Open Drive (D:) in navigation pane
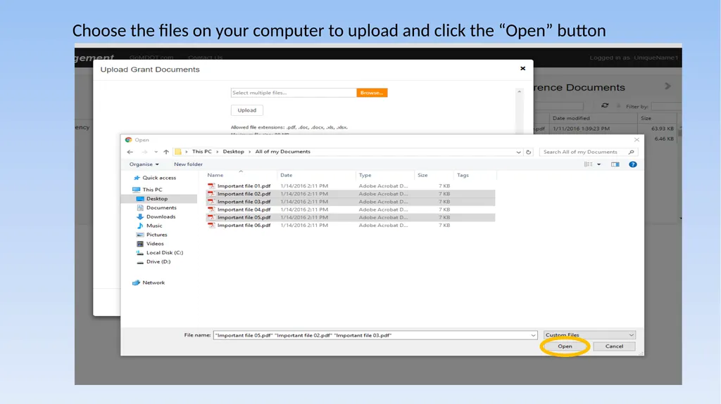Image resolution: width=721 pixels, height=404 pixels. click(158, 261)
